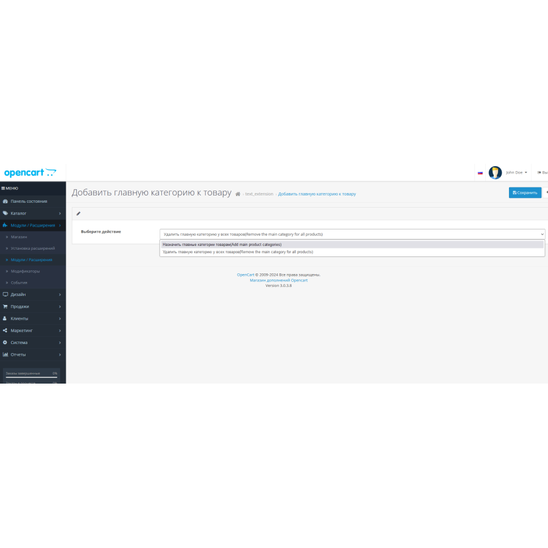Screen dimensions: 548x548
Task: Toggle the МЕНЮ hamburger icon
Action: point(3,188)
